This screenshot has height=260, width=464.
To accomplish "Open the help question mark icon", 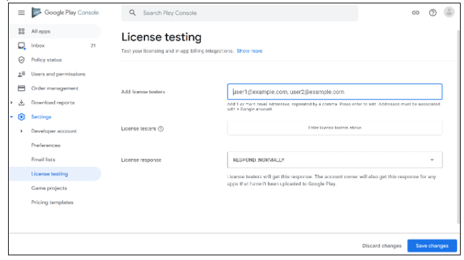I will click(432, 13).
